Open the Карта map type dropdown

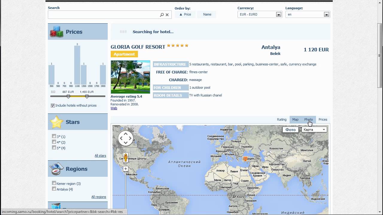[314, 130]
